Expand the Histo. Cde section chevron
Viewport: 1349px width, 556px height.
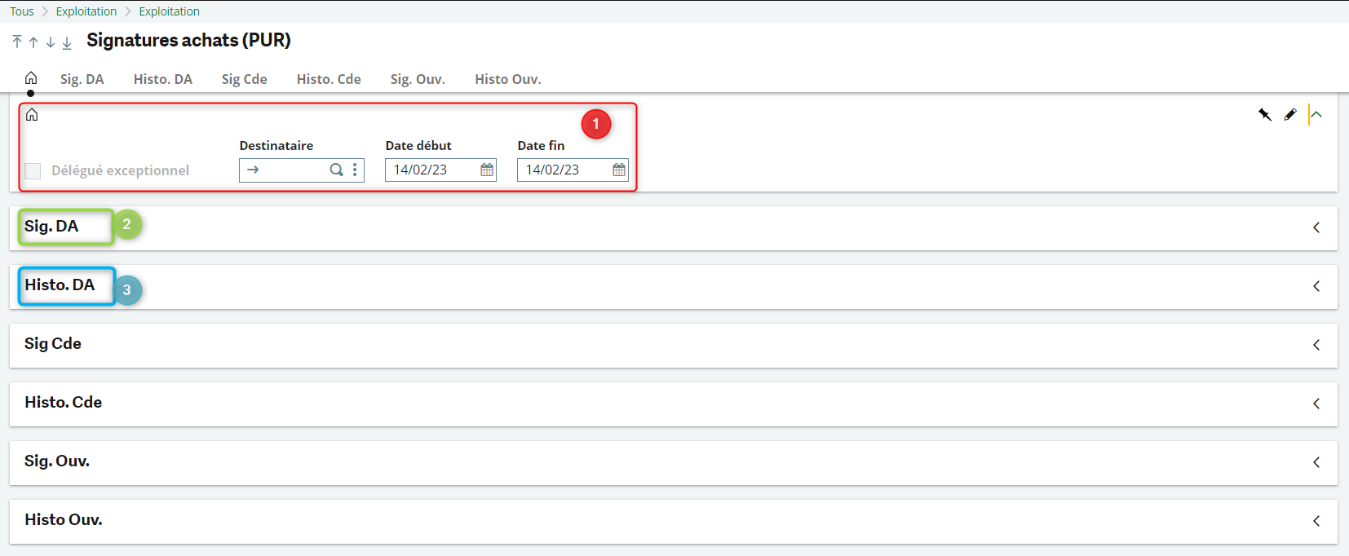coord(1316,404)
